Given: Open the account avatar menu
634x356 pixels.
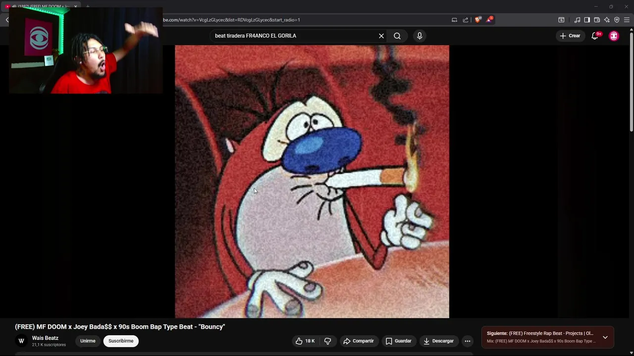Looking at the screenshot, I should pos(614,36).
